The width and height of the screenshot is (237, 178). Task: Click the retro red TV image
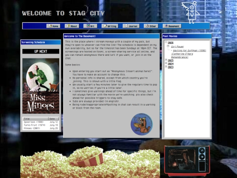click(187, 161)
